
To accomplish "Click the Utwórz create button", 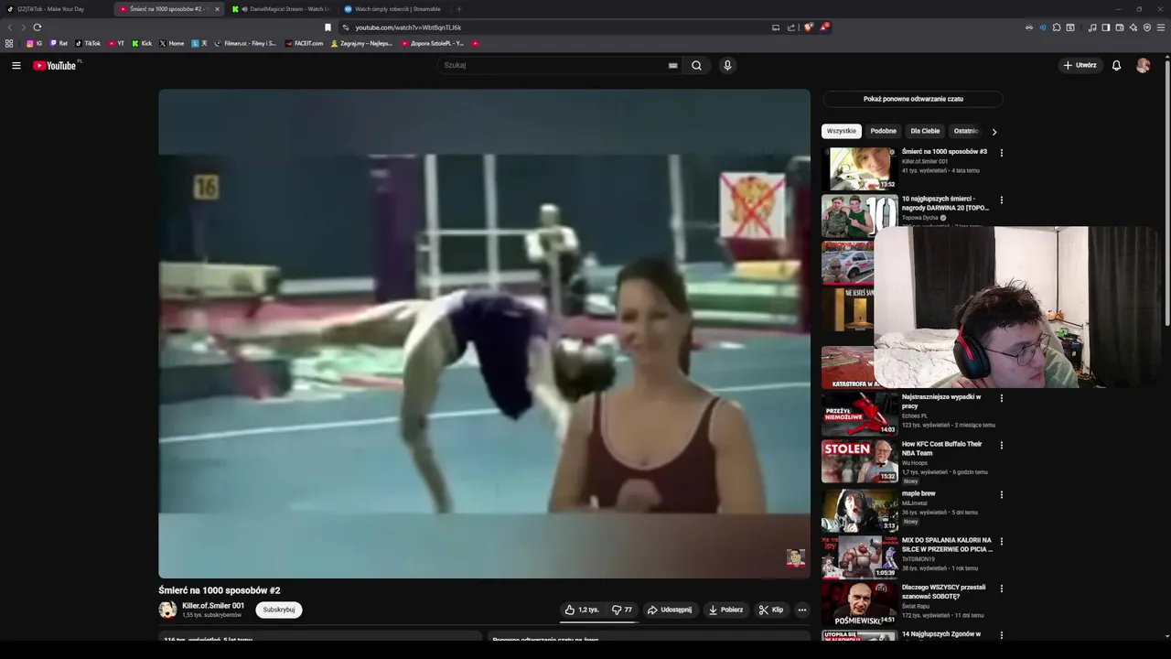I will [x=1080, y=65].
